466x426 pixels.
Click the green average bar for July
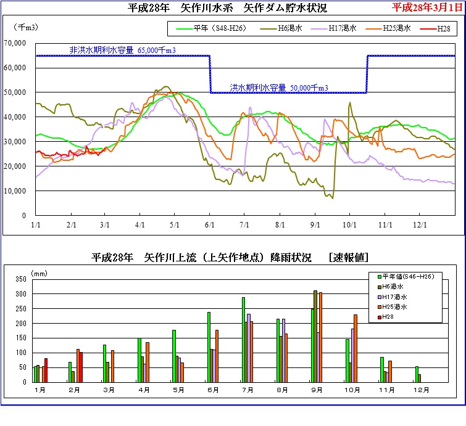click(243, 340)
